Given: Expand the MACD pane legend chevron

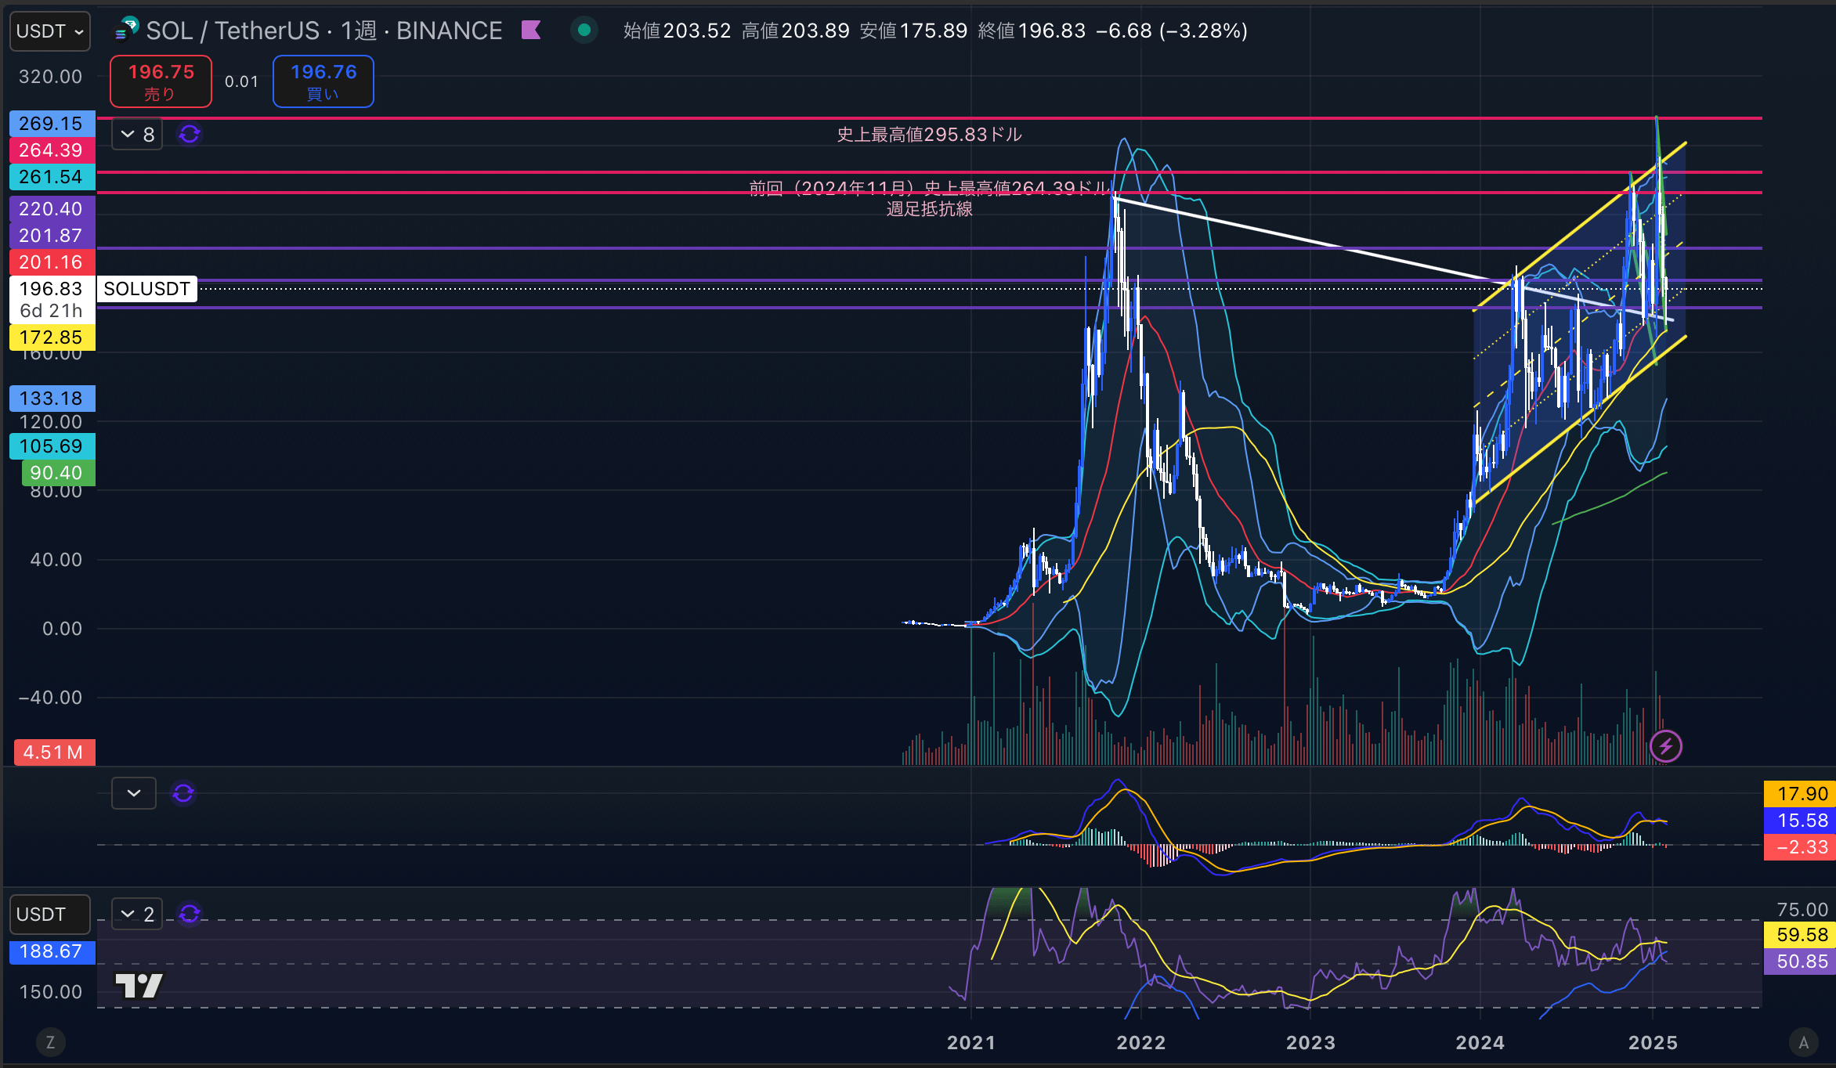Looking at the screenshot, I should (x=134, y=793).
